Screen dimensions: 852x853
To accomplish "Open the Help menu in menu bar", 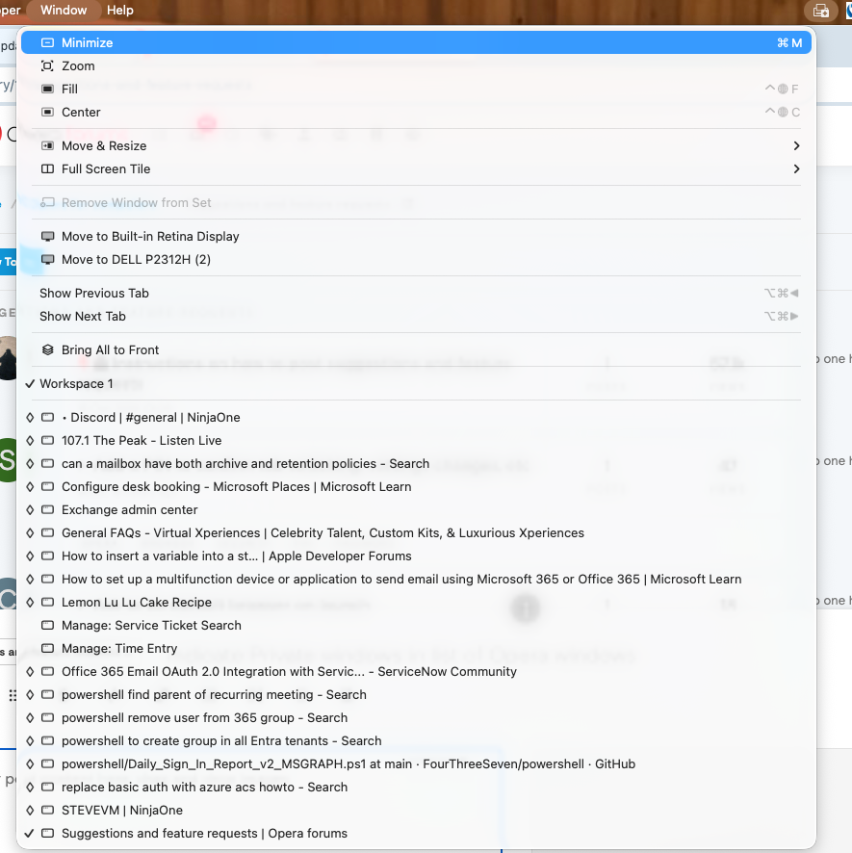I will tap(120, 11).
